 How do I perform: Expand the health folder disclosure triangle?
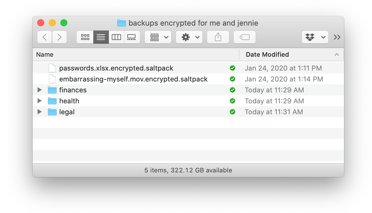(x=40, y=101)
